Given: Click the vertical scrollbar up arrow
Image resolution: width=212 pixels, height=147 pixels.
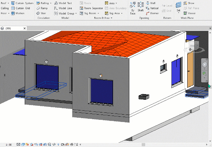Looking at the screenshot, I should click(210, 33).
